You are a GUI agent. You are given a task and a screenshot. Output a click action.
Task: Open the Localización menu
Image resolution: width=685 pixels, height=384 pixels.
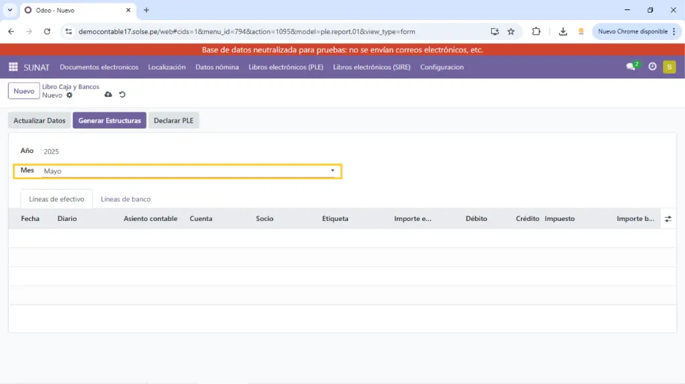click(x=167, y=67)
